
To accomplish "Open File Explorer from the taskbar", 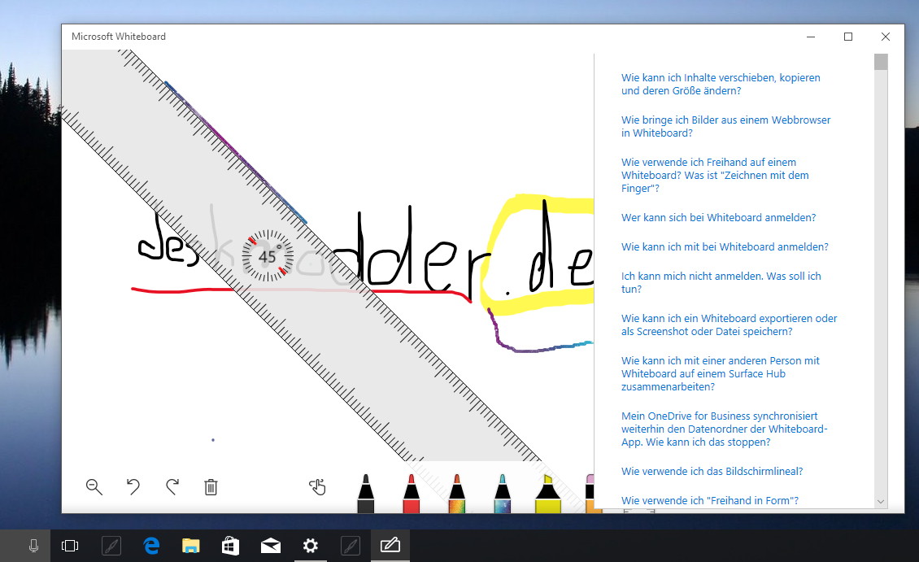I will pos(191,546).
